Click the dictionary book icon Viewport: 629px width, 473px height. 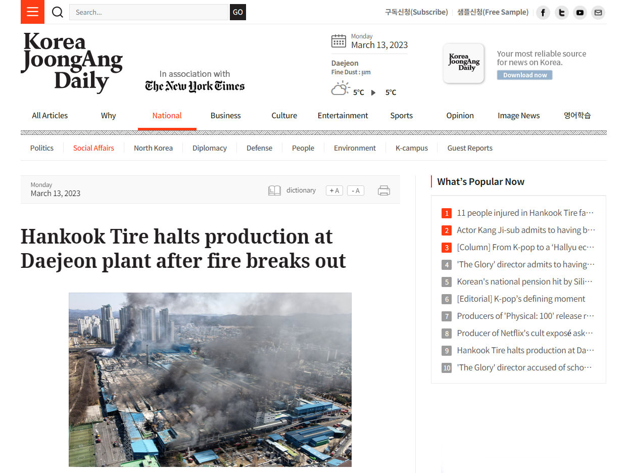tap(274, 191)
